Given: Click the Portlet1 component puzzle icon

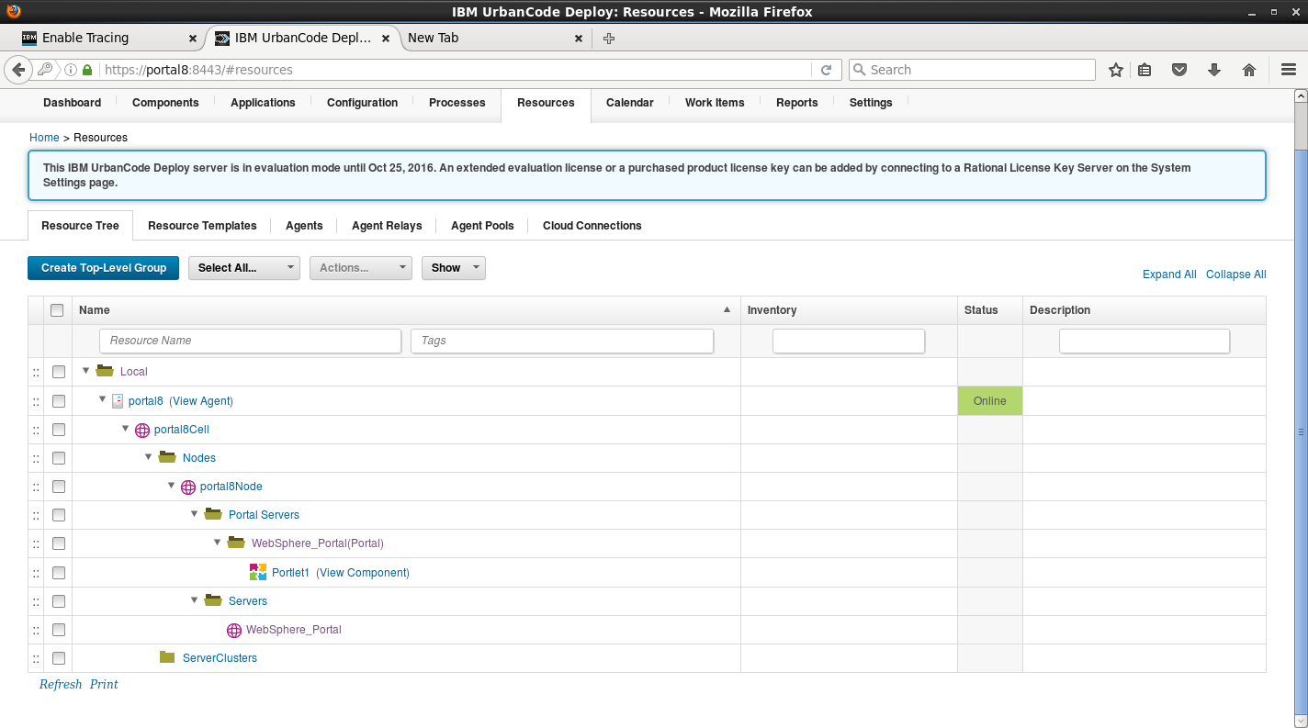Looking at the screenshot, I should (257, 572).
